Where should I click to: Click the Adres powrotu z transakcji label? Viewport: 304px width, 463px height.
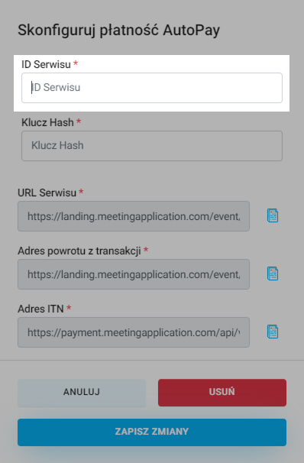(79, 251)
